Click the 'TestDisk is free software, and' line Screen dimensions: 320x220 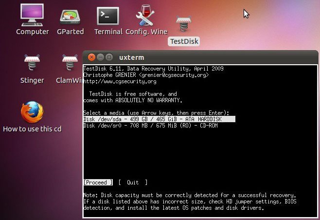click(x=133, y=94)
